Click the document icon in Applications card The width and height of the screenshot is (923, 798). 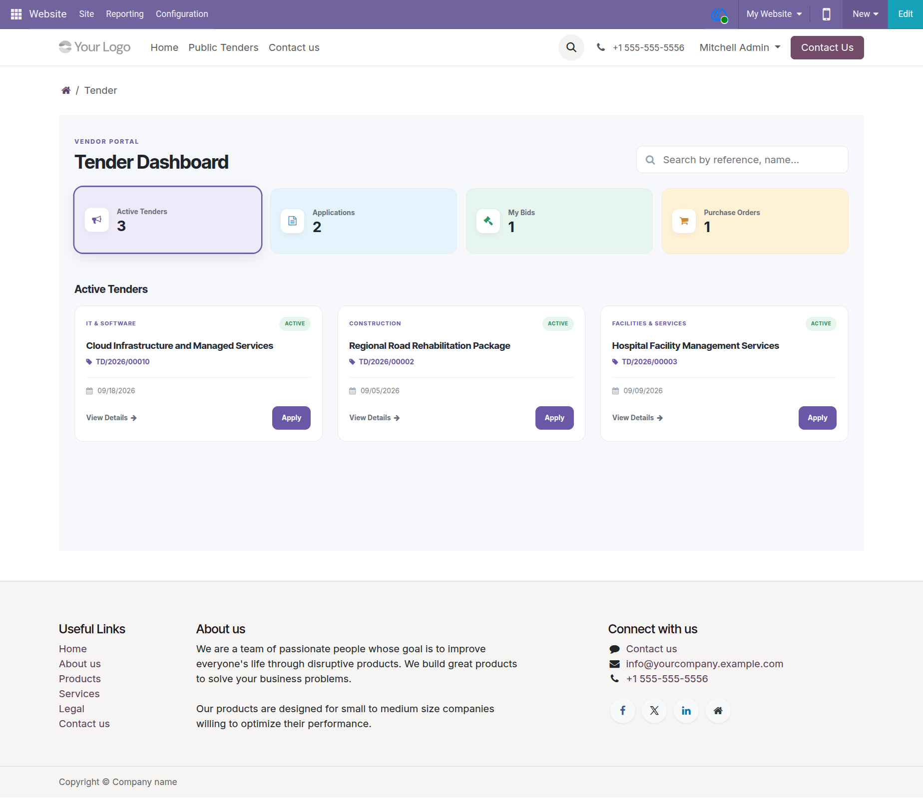pyautogui.click(x=293, y=221)
